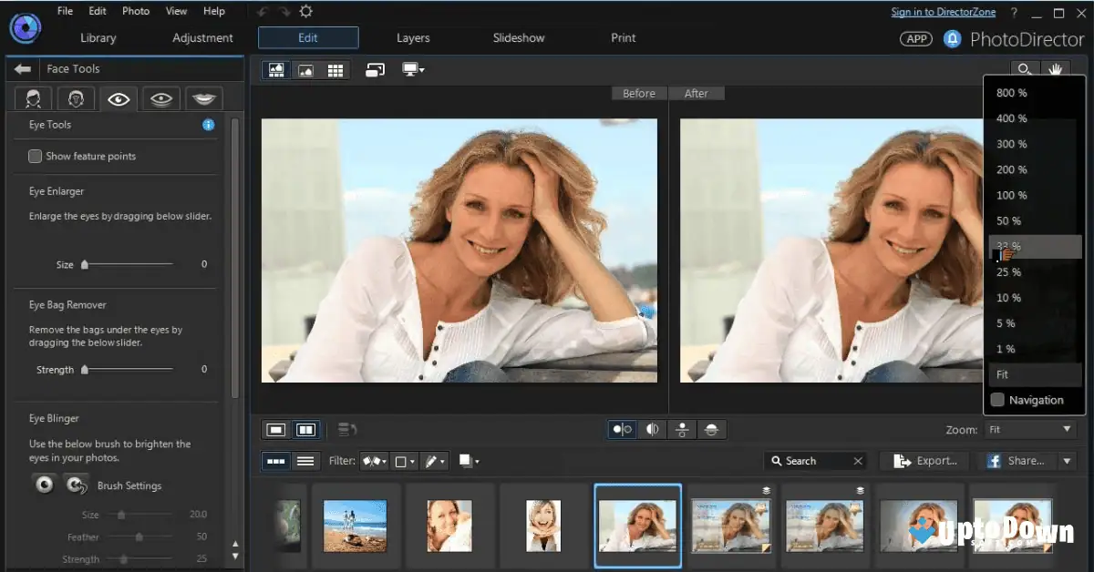Switch to the Layers tab
1094x572 pixels.
412,37
